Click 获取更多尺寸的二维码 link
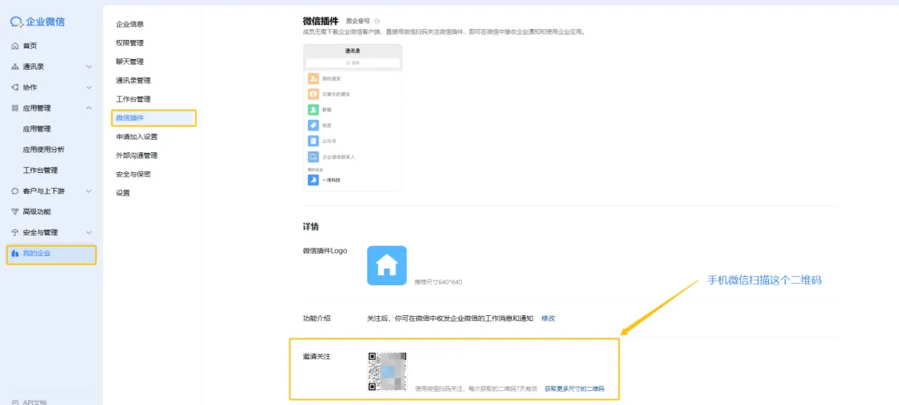 574,389
